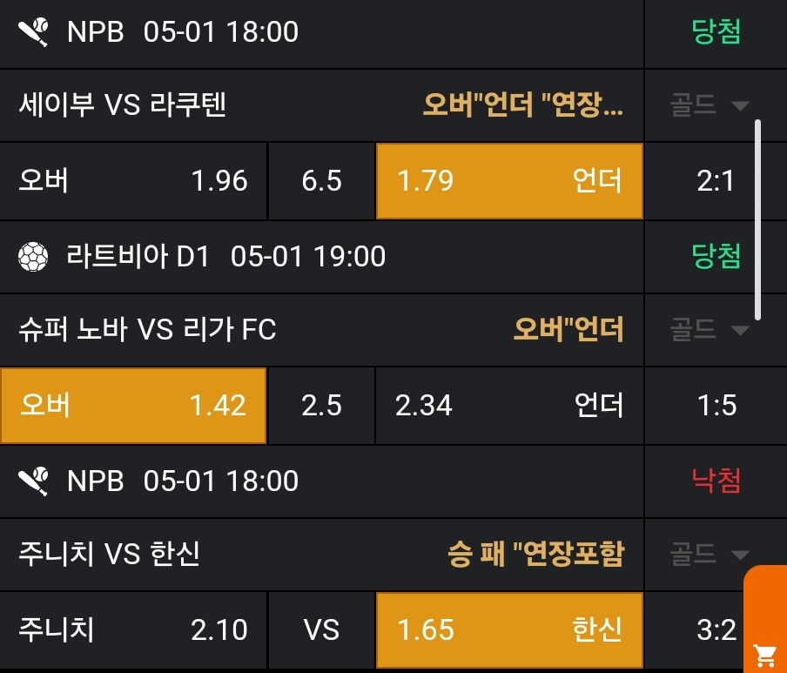The width and height of the screenshot is (787, 673).
Task: Click the orange 오버"언더 "연장 bet type label
Action: [x=523, y=105]
